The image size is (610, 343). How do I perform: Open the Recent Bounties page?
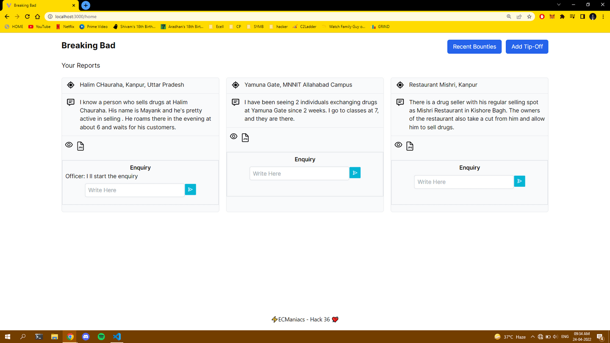[x=474, y=47]
